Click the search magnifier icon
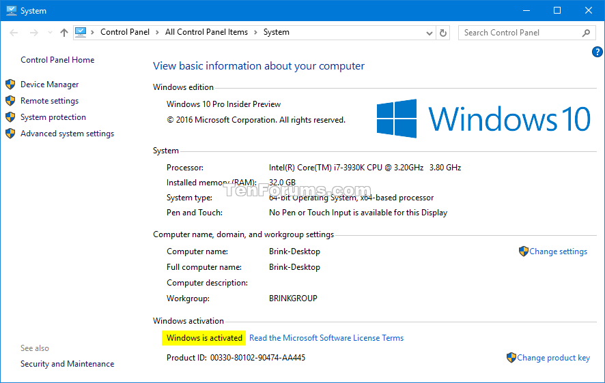 point(586,33)
